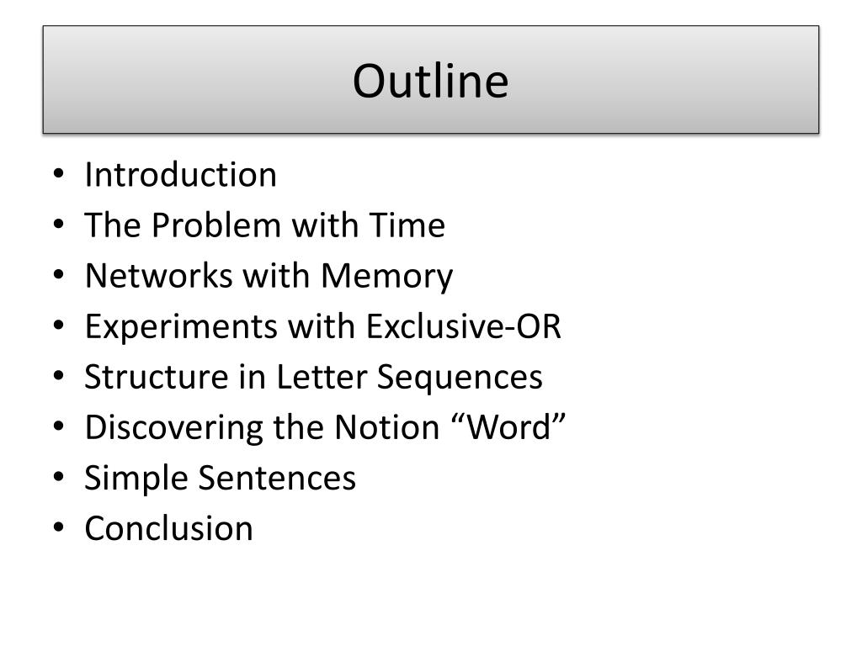The height and width of the screenshot is (646, 862).
Task: Select the Introduction bullet text
Action: click(180, 175)
